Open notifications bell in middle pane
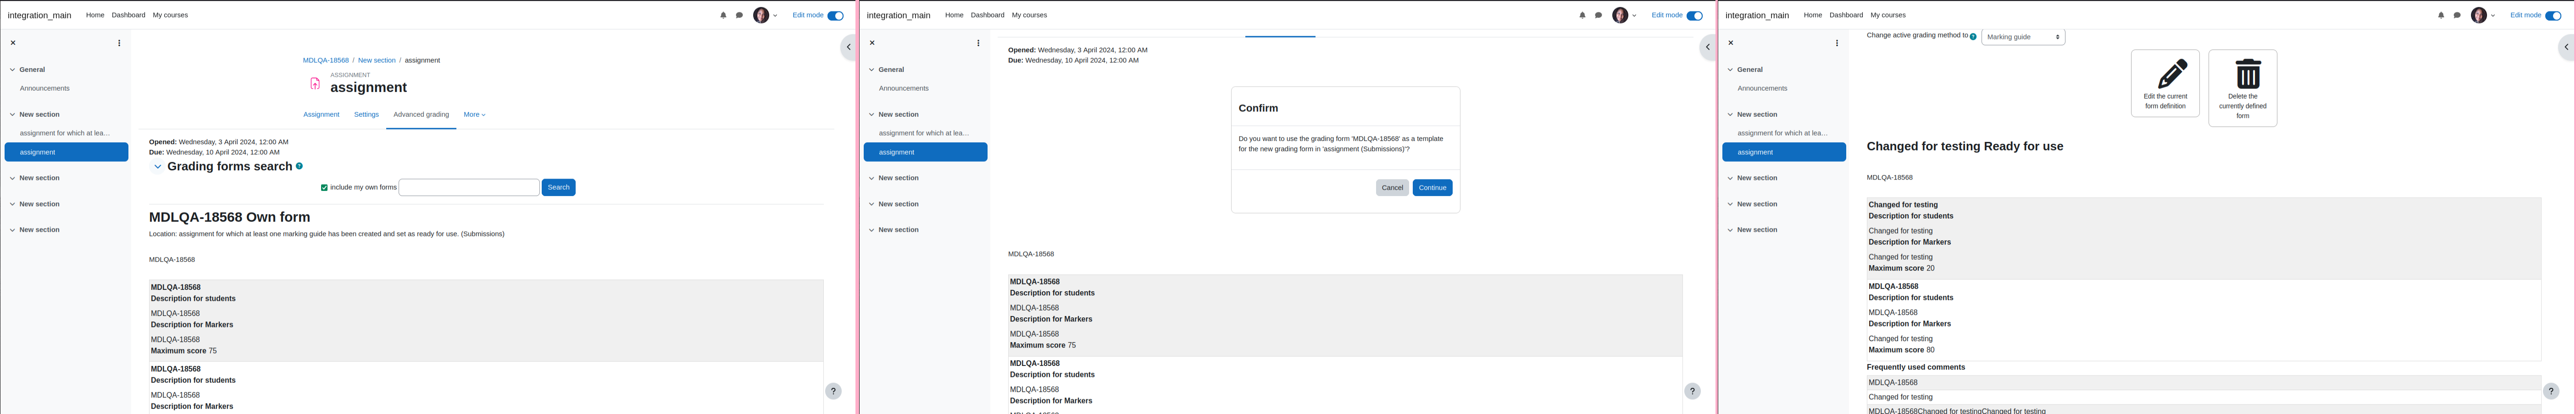The width and height of the screenshot is (2576, 414). (1582, 15)
